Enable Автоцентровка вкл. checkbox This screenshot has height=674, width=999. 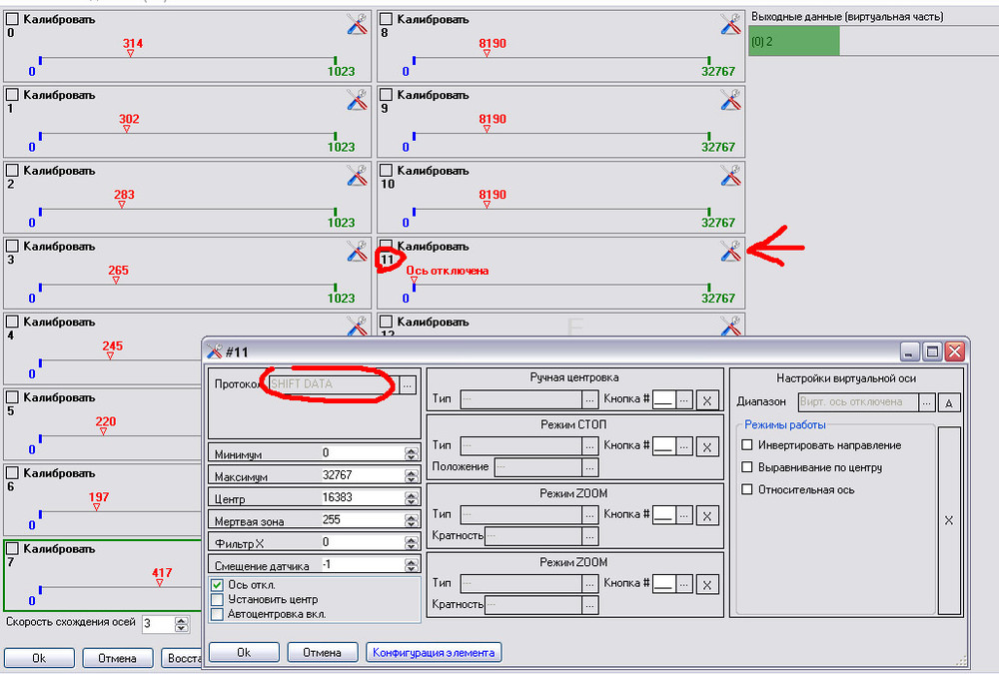coord(217,614)
